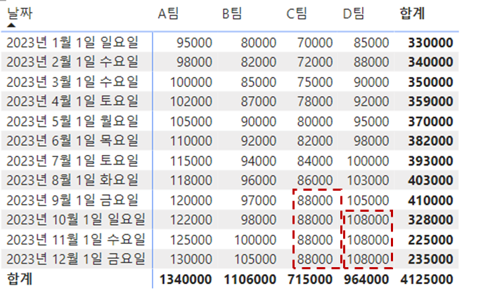The height and width of the screenshot is (298, 502).
Task: Click B팀 value 96000 in August row
Action: pyautogui.click(x=259, y=180)
